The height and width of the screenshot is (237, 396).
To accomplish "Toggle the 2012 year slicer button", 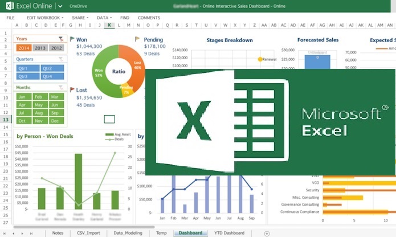I will [56, 48].
